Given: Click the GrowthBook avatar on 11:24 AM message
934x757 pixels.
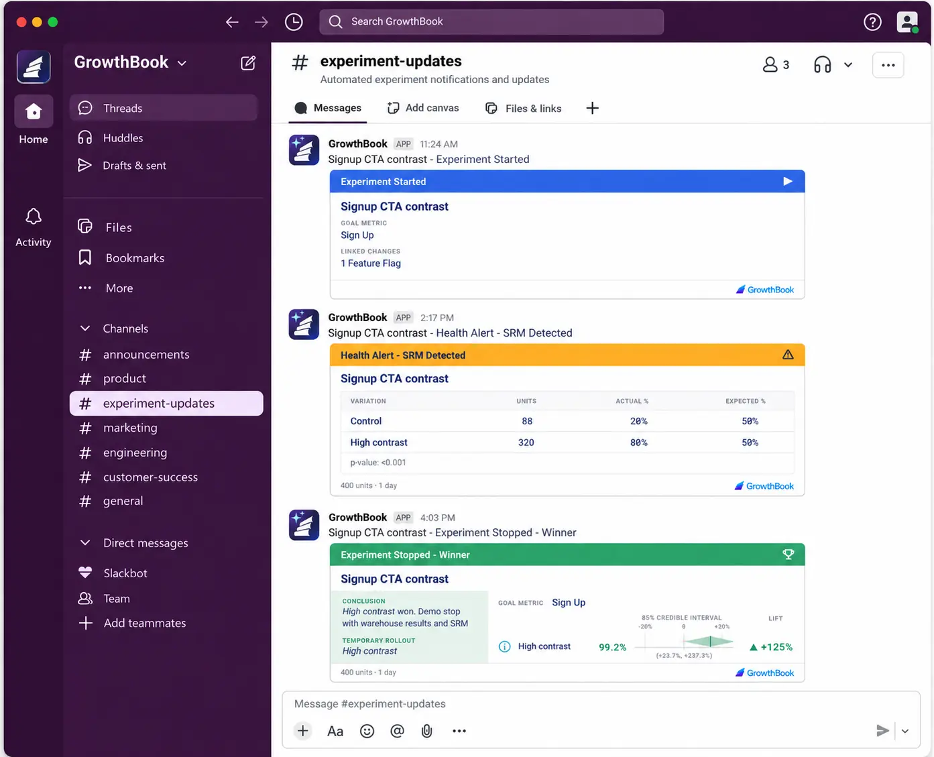Looking at the screenshot, I should tap(304, 150).
